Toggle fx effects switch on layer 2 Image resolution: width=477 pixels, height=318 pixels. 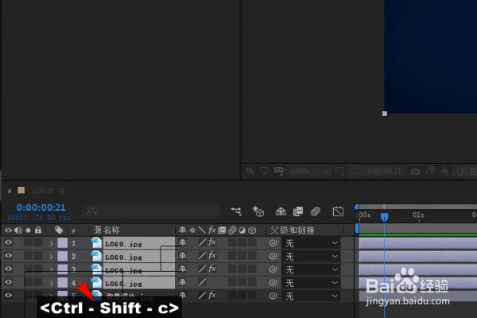(x=212, y=255)
